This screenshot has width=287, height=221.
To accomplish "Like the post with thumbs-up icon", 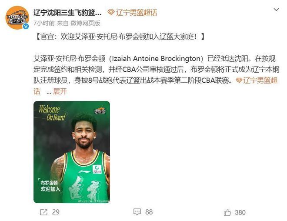I will (x=227, y=212).
